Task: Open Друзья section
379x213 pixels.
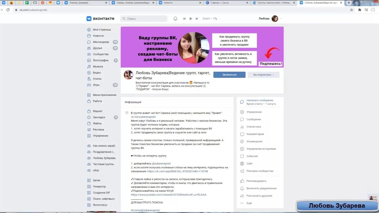Action: tap(97, 48)
